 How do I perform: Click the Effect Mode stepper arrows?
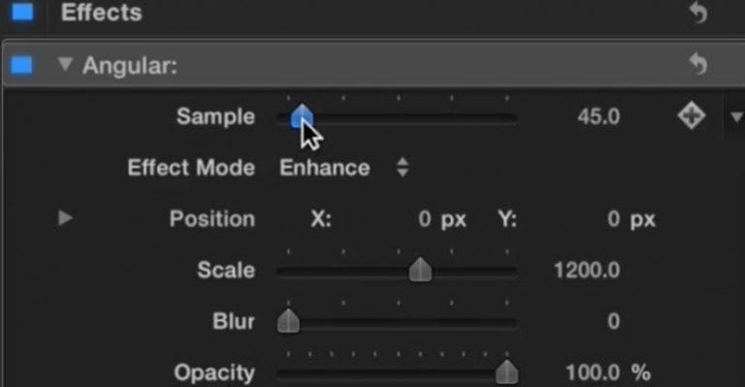click(x=403, y=168)
